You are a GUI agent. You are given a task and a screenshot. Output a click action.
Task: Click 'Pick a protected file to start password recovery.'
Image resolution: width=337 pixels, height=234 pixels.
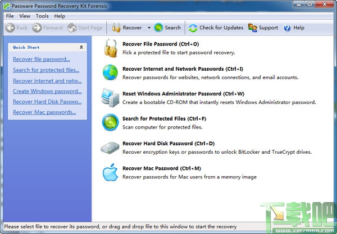(179, 53)
